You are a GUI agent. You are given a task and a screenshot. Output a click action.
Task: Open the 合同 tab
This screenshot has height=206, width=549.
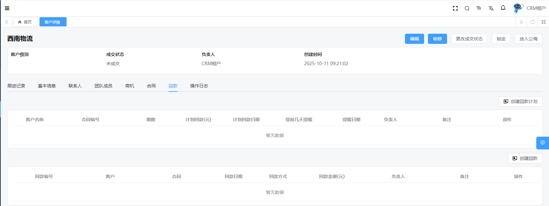point(151,86)
